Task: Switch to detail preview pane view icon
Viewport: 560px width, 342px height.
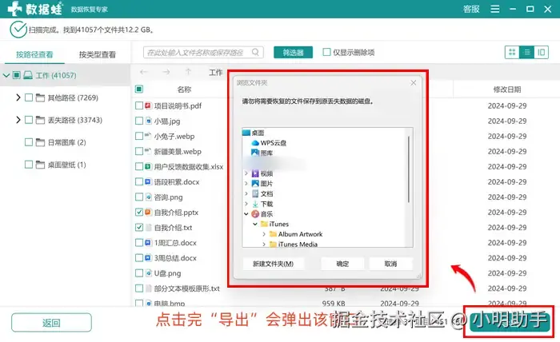Action: point(542,53)
